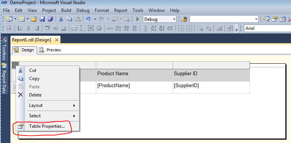Click Increase Horizontal Spacing icon
The width and height of the screenshot is (291, 143).
click(x=118, y=28)
